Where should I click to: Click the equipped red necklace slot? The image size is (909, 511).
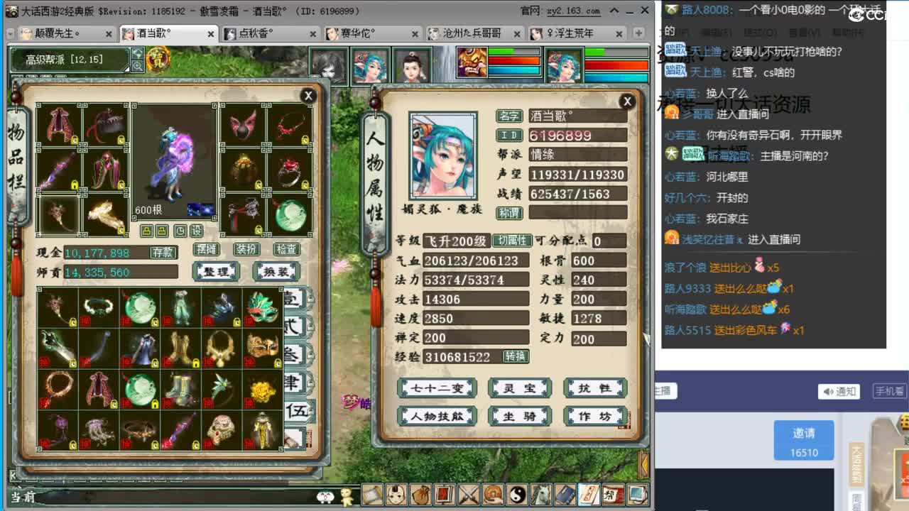click(x=289, y=126)
